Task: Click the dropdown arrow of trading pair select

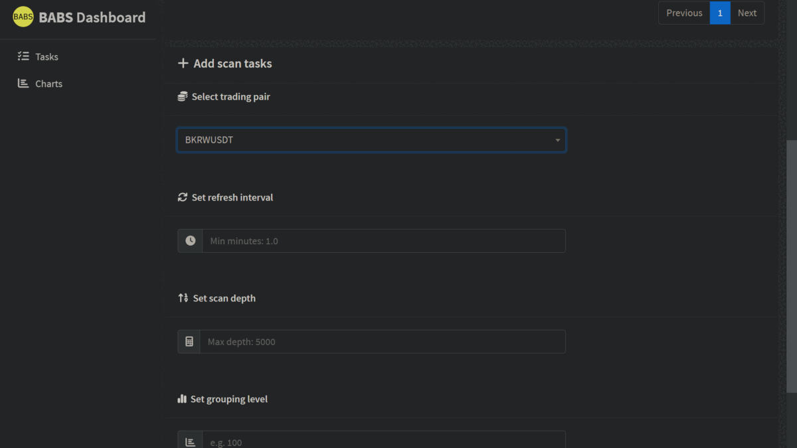Action: (x=557, y=141)
